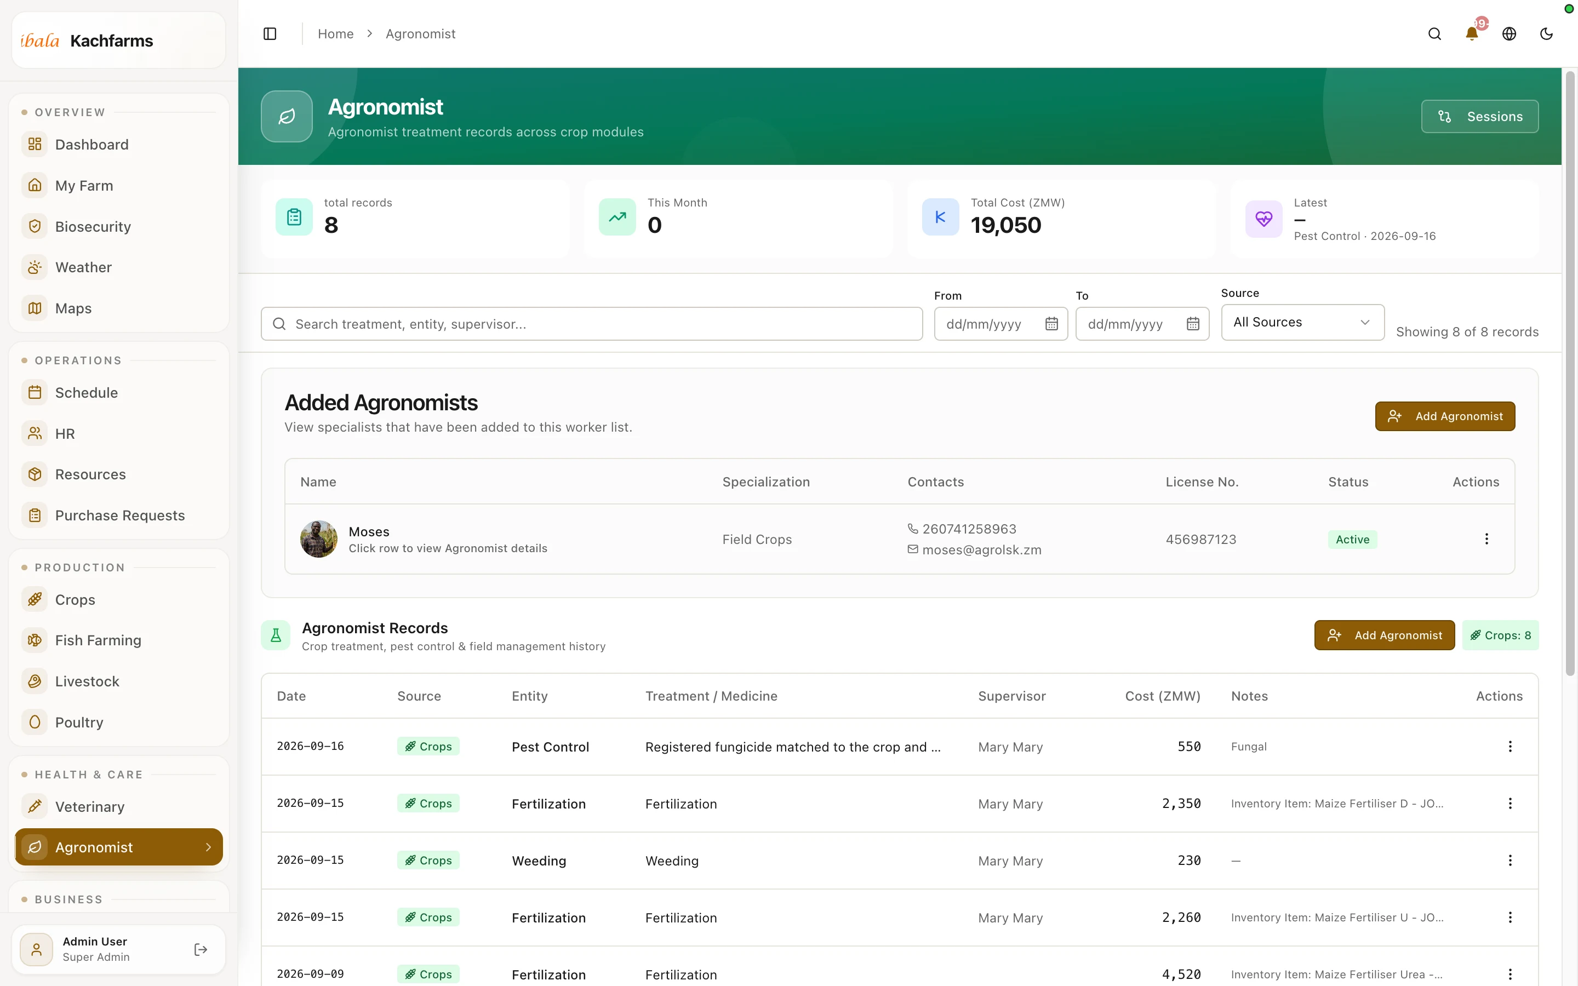
Task: Click the language globe icon
Action: coord(1509,34)
